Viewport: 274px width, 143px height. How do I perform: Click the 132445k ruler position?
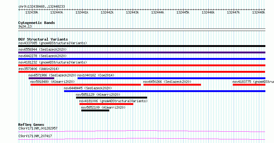point(183,12)
